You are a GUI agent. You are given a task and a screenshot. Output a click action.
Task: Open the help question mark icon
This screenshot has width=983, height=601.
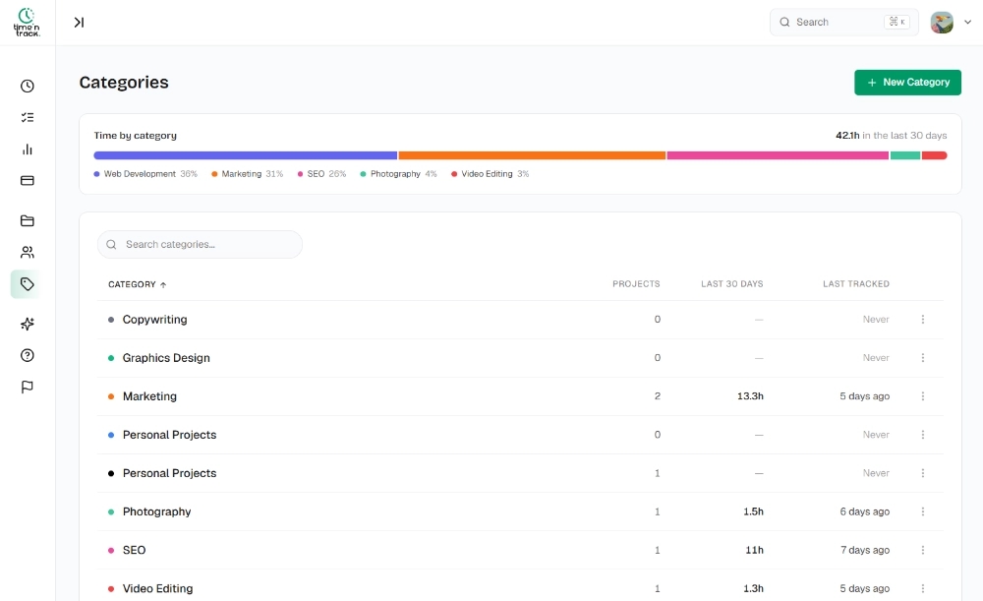[27, 355]
